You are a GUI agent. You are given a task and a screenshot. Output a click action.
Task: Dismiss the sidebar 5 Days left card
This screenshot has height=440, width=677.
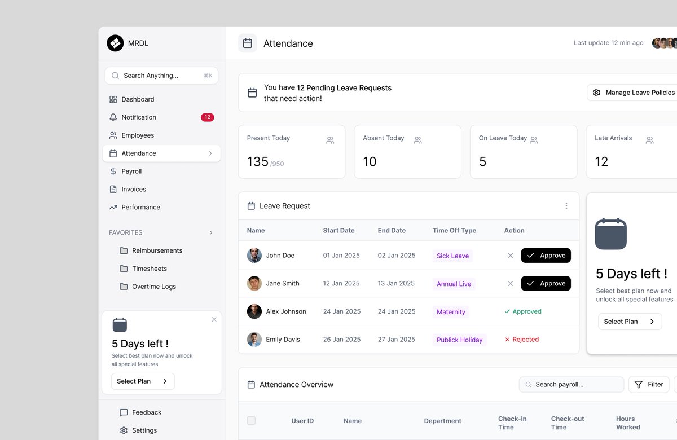214,319
